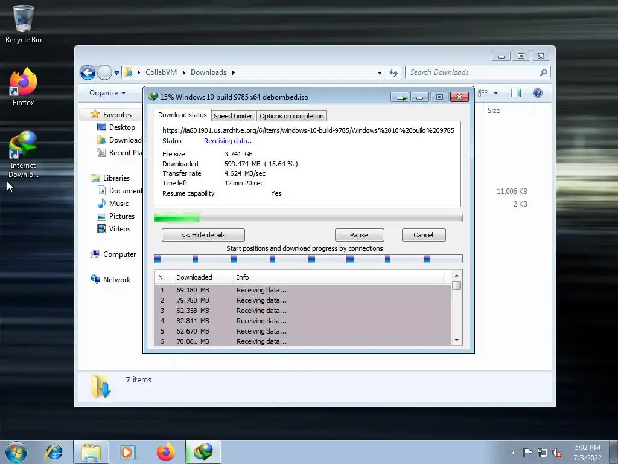Open the Videos library
This screenshot has width=618, height=464.
119,229
